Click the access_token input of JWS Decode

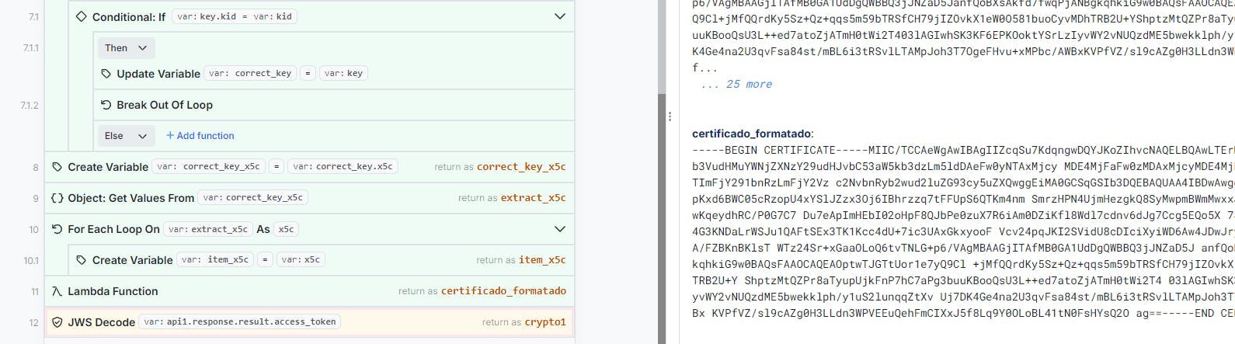(240, 321)
